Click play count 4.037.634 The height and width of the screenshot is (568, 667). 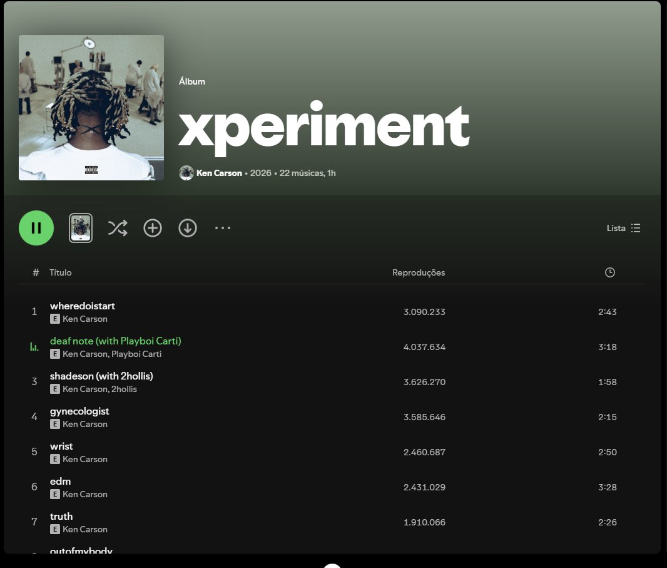[424, 347]
